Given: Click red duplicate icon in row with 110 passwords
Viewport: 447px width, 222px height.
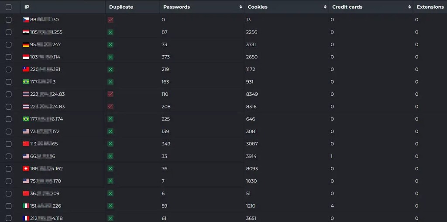Looking at the screenshot, I should [x=110, y=94].
